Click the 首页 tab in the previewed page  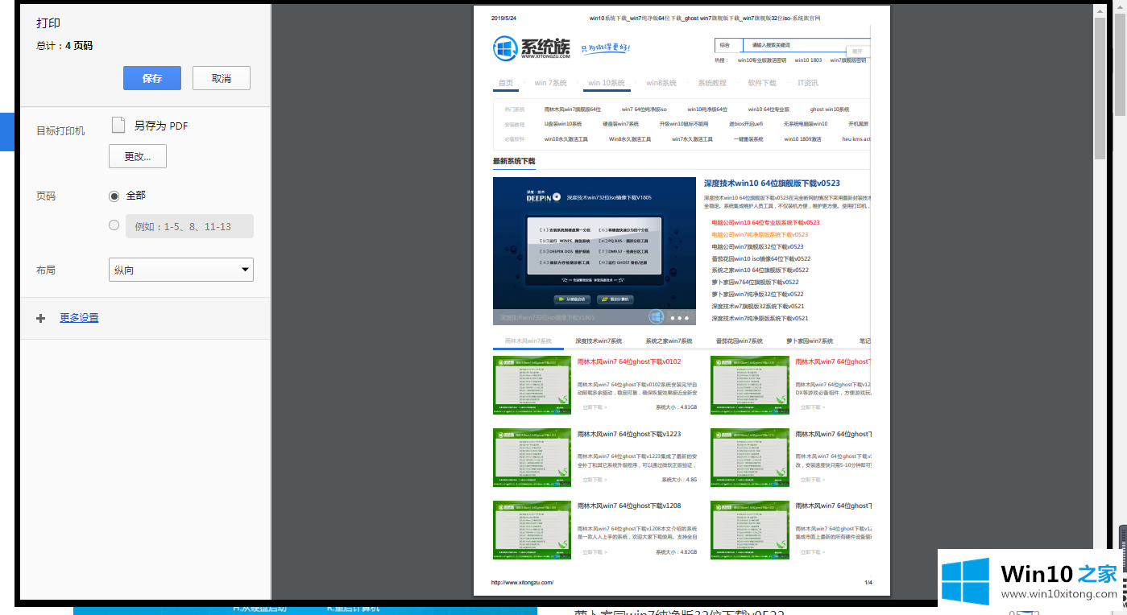506,83
